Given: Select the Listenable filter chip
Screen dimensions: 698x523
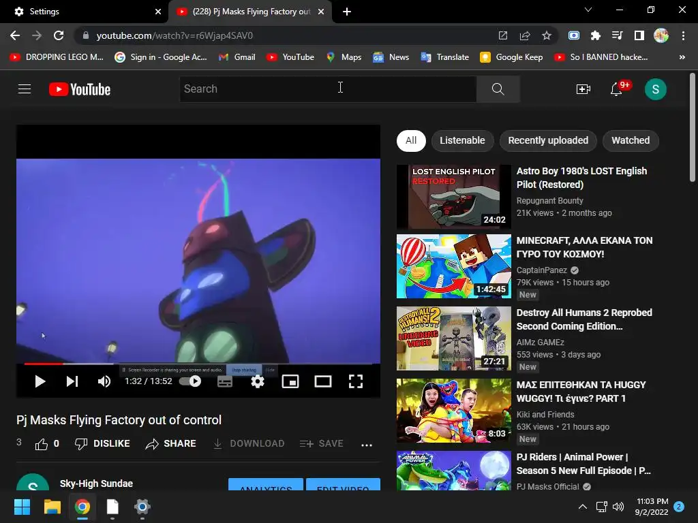Looking at the screenshot, I should [463, 140].
